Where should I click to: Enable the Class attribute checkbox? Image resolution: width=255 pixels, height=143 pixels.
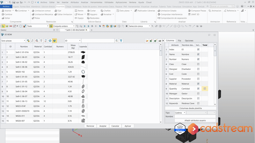(198, 64)
